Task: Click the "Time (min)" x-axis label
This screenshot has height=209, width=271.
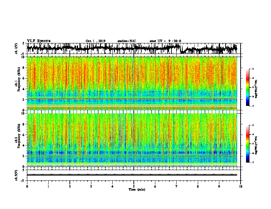Action: click(137, 190)
